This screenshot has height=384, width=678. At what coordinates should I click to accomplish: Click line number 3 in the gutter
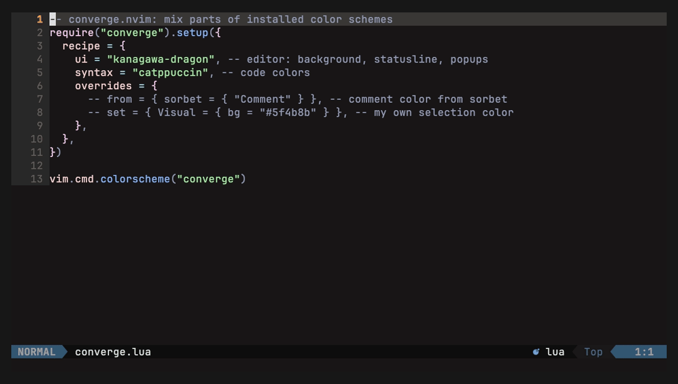(40, 46)
